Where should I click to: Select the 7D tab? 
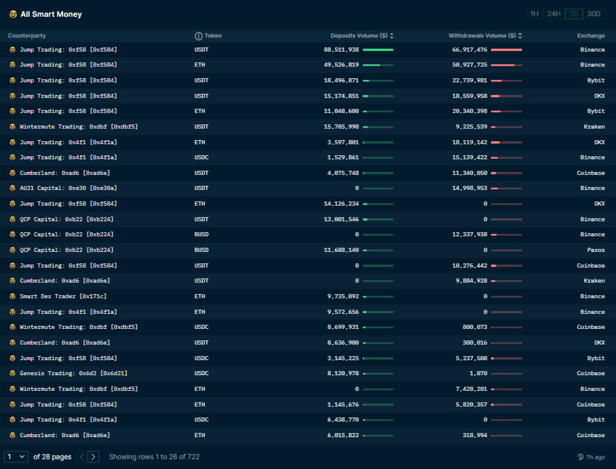pos(574,13)
